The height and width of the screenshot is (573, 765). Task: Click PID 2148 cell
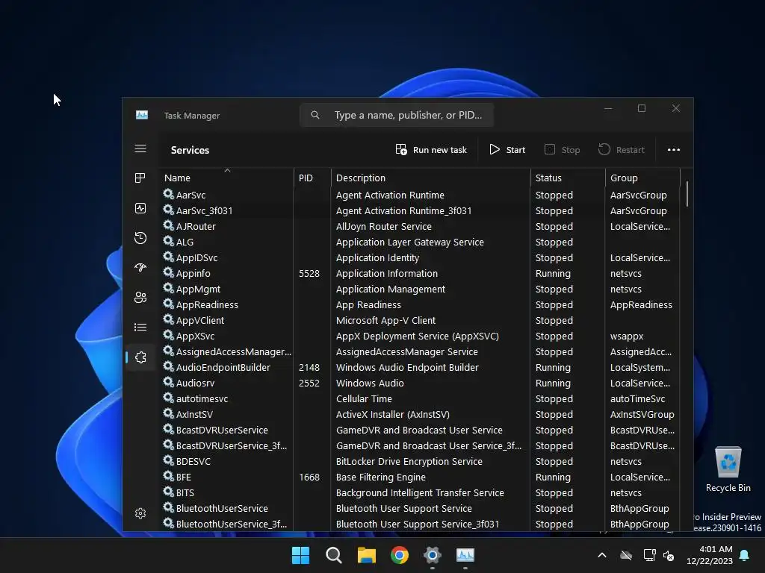(309, 367)
